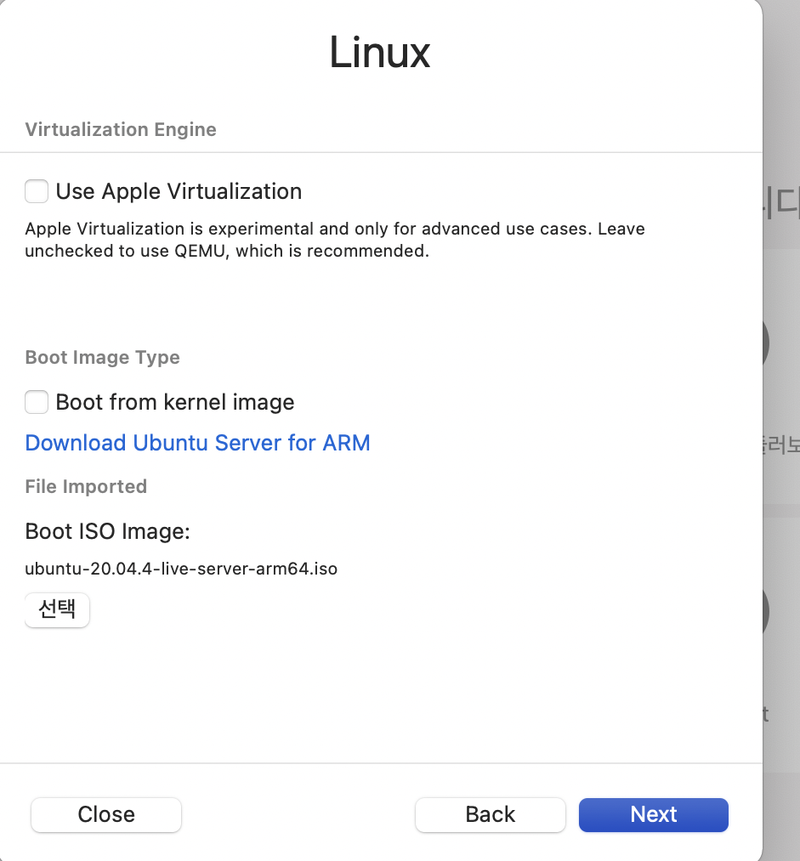Image resolution: width=800 pixels, height=861 pixels.
Task: Enable Use Apple Virtualization checkbox
Action: (x=37, y=191)
